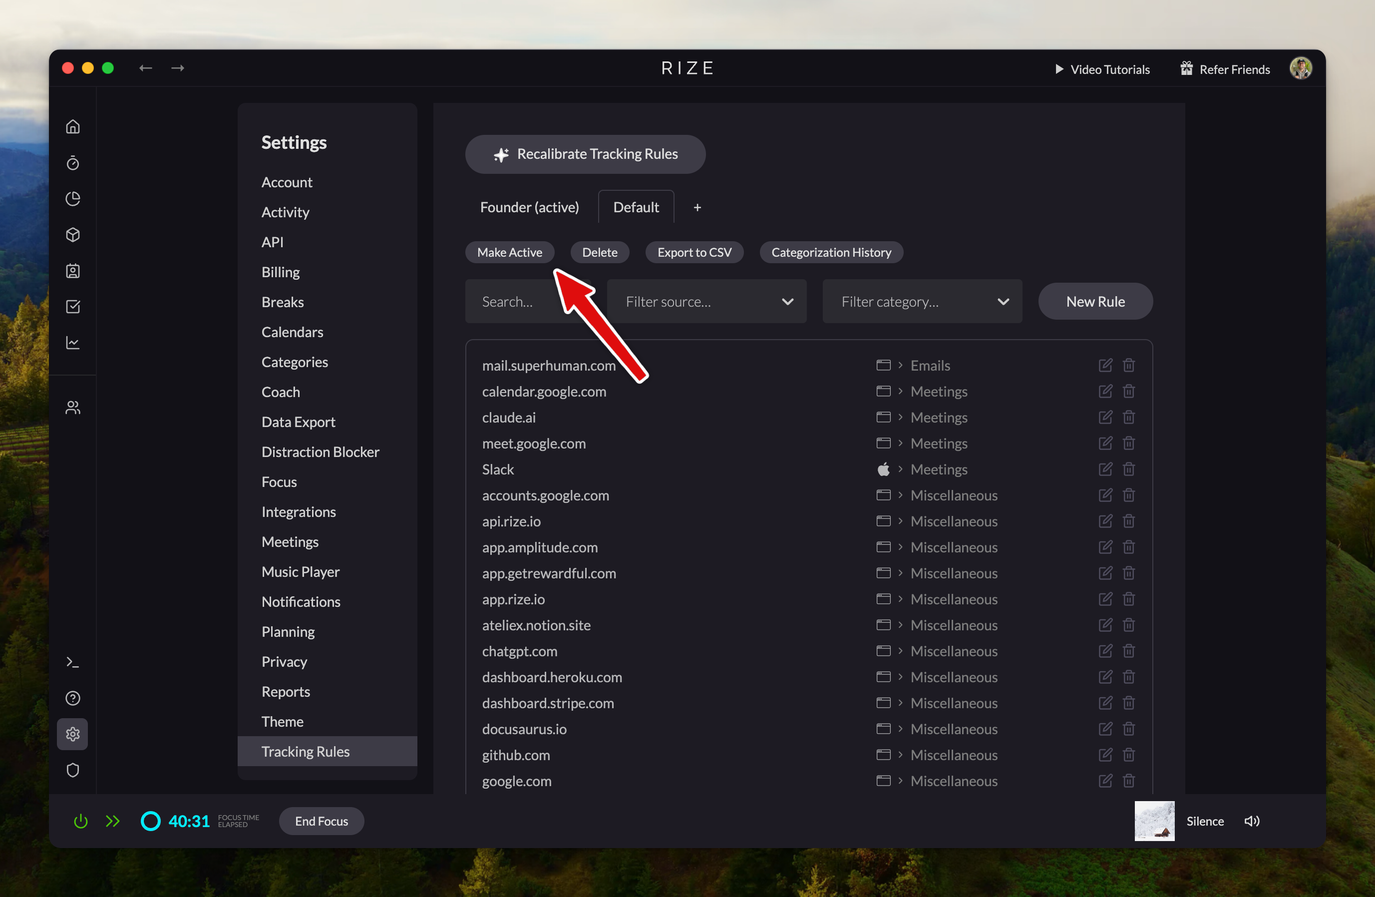Screen dimensions: 1375x897
Task: Click End Focus button
Action: [x=321, y=821]
